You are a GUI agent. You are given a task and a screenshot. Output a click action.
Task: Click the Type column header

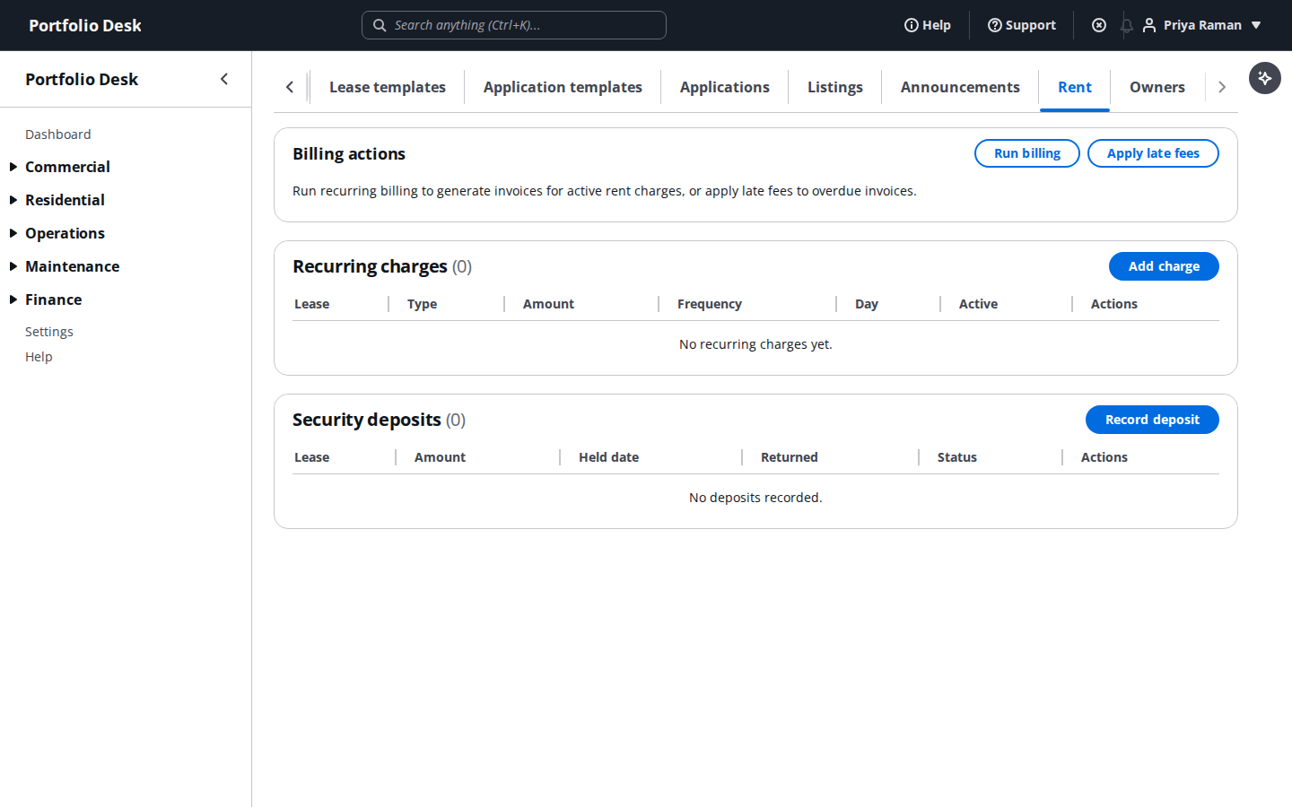tap(423, 304)
